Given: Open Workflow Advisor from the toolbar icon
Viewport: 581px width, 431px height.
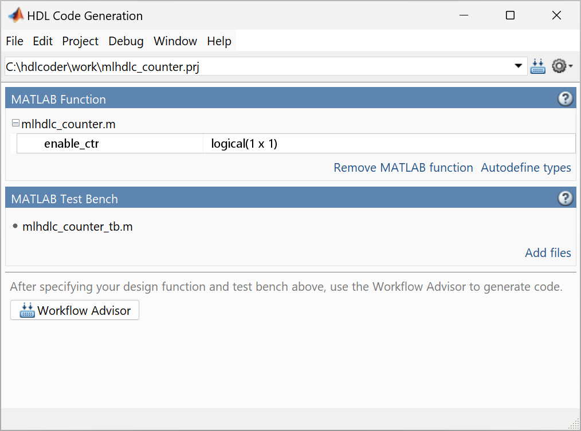Looking at the screenshot, I should click(x=537, y=66).
